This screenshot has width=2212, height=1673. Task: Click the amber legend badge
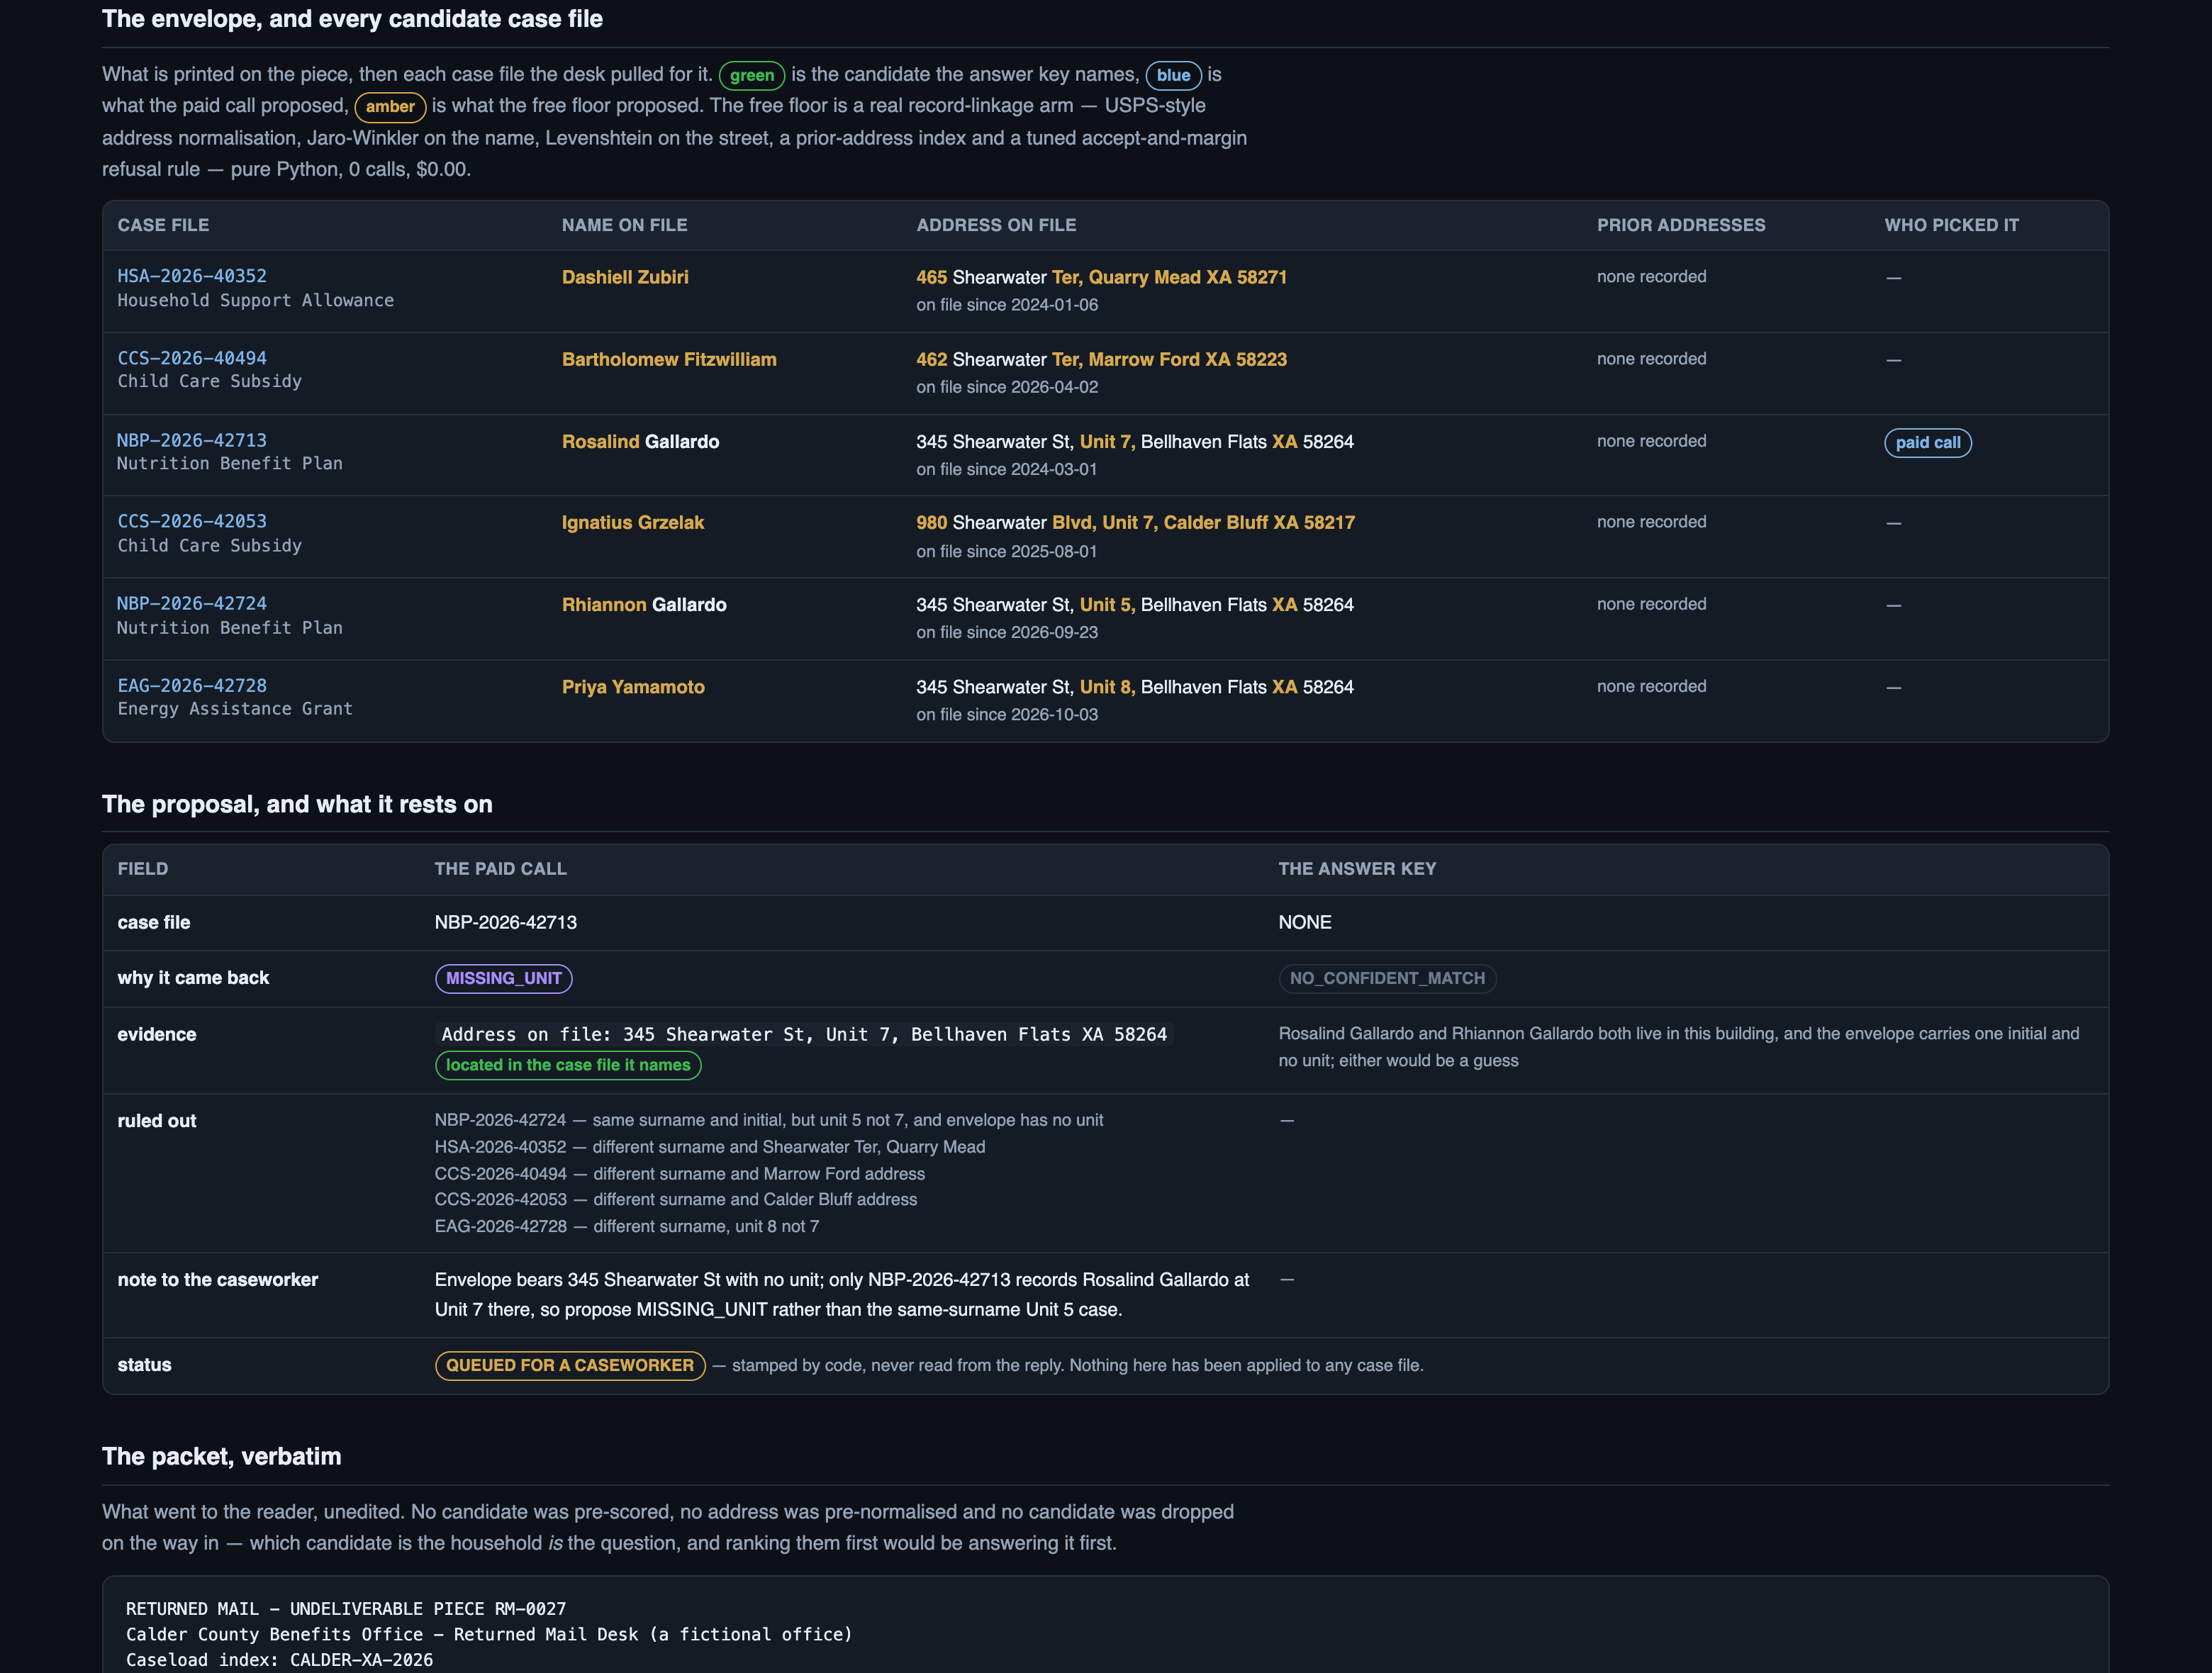point(390,106)
